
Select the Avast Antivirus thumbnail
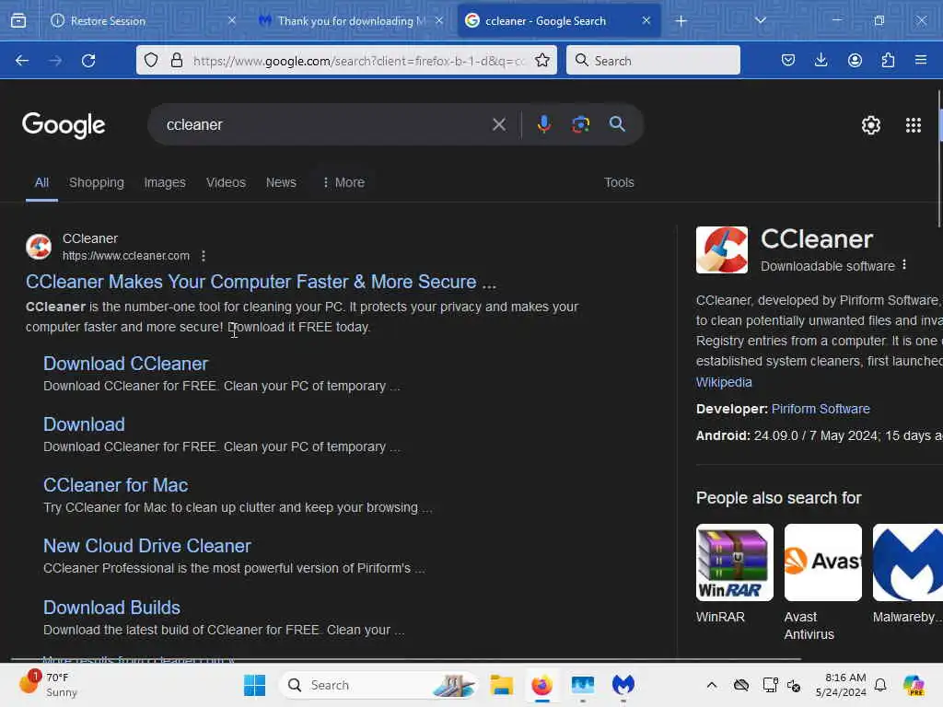(x=822, y=562)
